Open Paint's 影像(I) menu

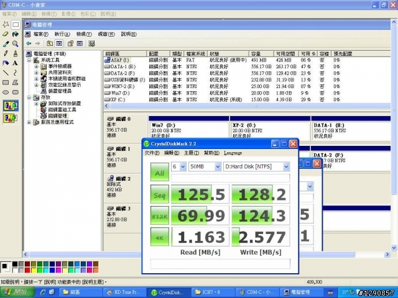pos(68,14)
